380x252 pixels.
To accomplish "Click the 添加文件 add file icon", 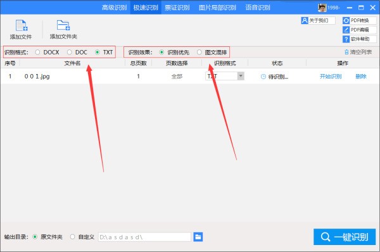I will coord(22,25).
